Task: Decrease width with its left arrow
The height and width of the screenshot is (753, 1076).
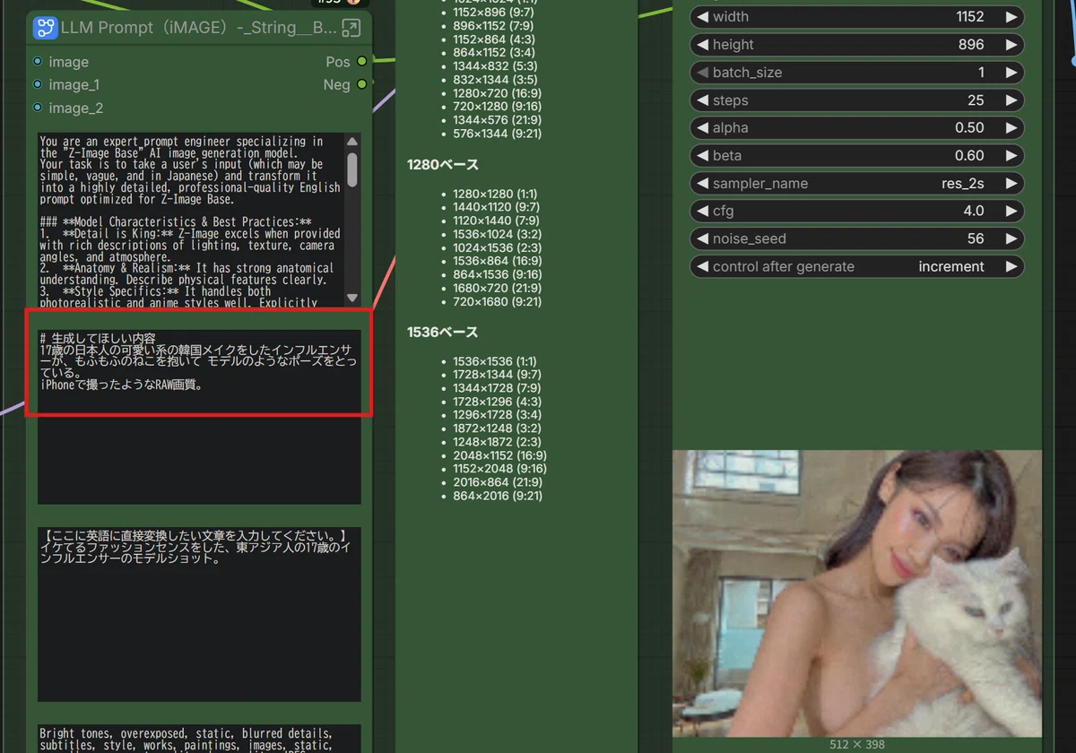Action: click(702, 17)
